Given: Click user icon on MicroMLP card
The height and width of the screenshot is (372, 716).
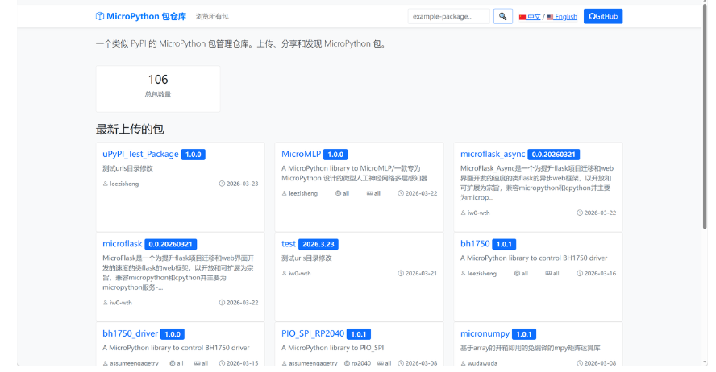Looking at the screenshot, I should tap(284, 193).
